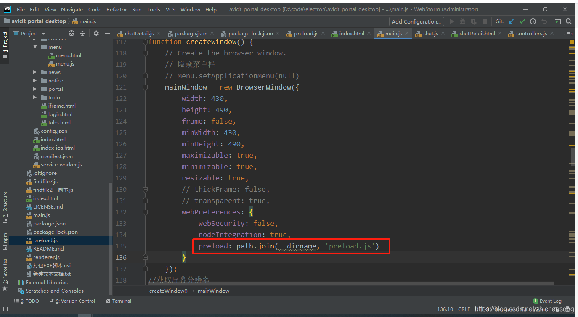The height and width of the screenshot is (317, 578).
Task: Switch to the package-lock.json tab
Action: click(x=250, y=33)
